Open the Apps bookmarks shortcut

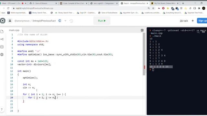tap(3, 13)
